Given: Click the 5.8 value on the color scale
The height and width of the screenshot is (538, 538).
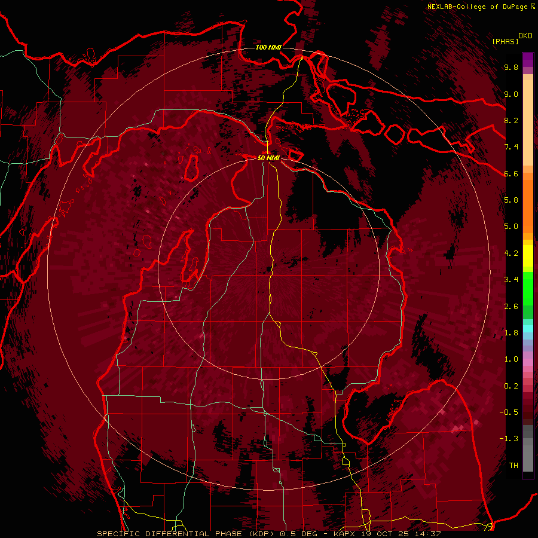Looking at the screenshot, I should pos(511,200).
